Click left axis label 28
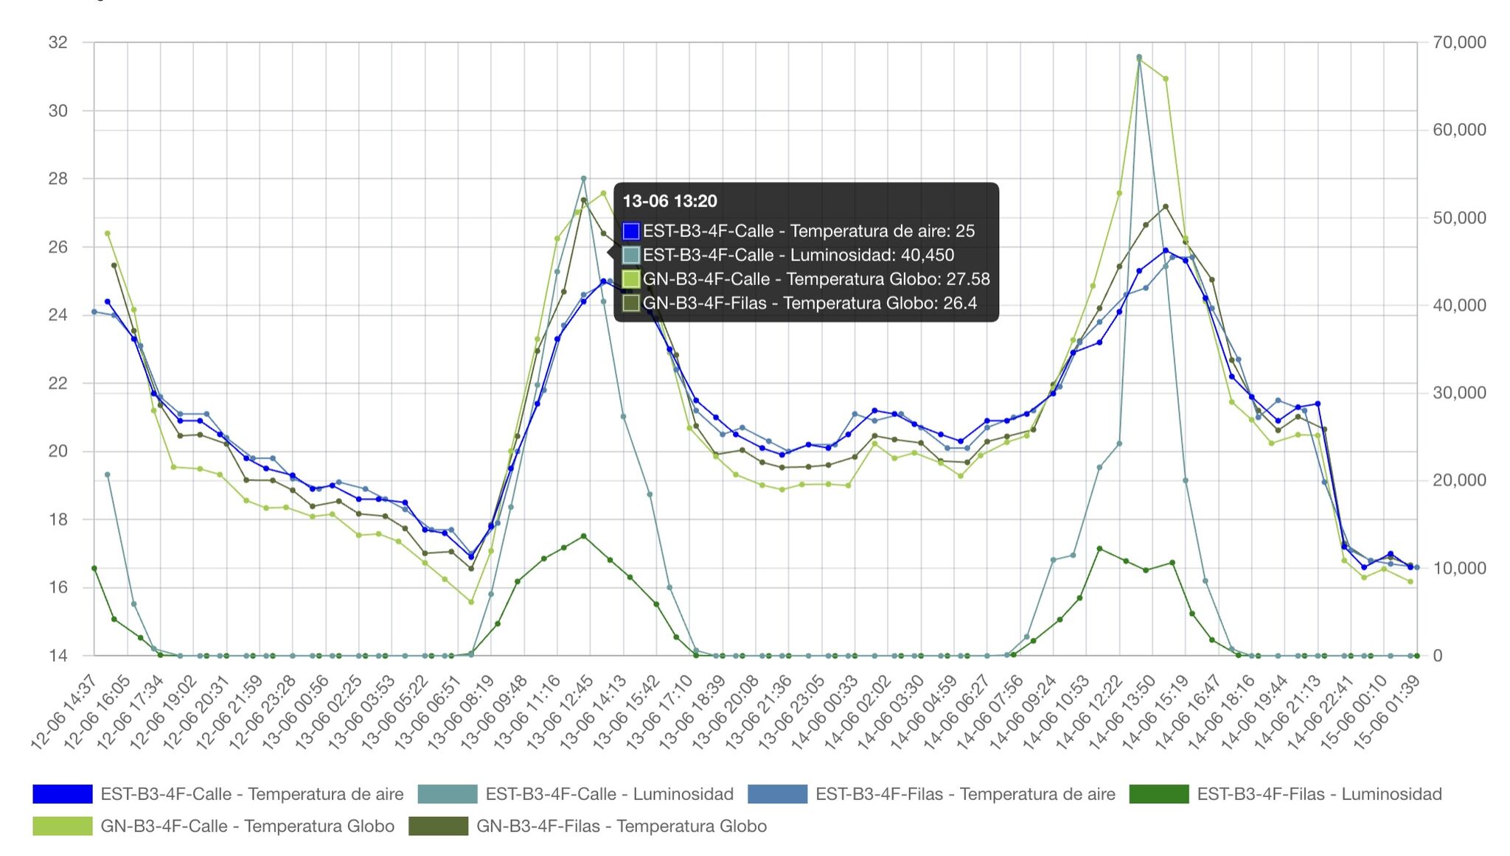1510x856 pixels. click(x=58, y=179)
